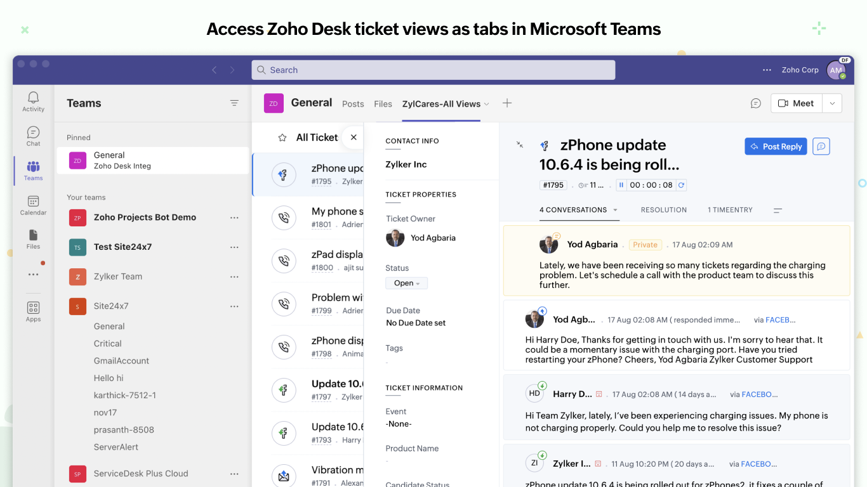Open more options for Site24x7 team
867x487 pixels.
tap(234, 306)
